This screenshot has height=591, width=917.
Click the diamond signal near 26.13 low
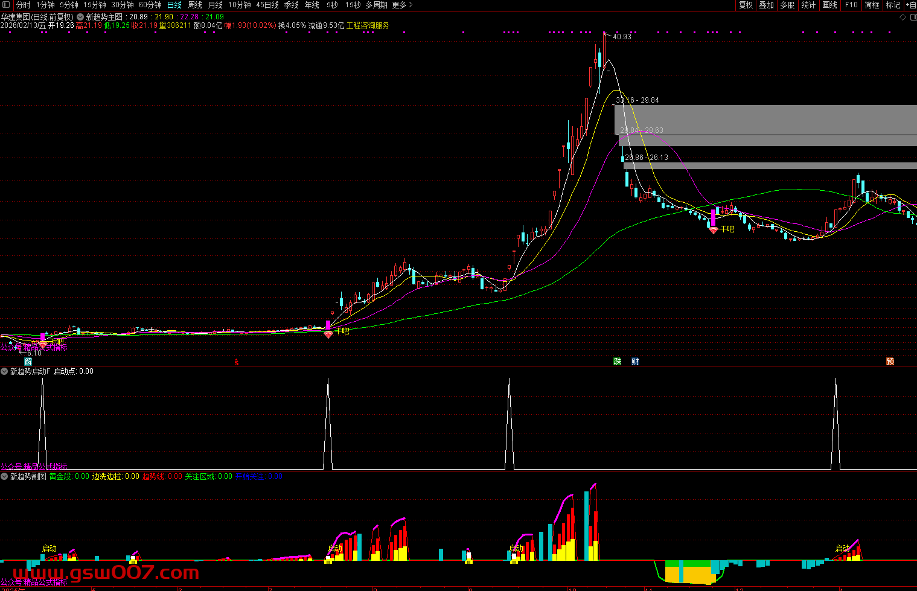tap(713, 230)
